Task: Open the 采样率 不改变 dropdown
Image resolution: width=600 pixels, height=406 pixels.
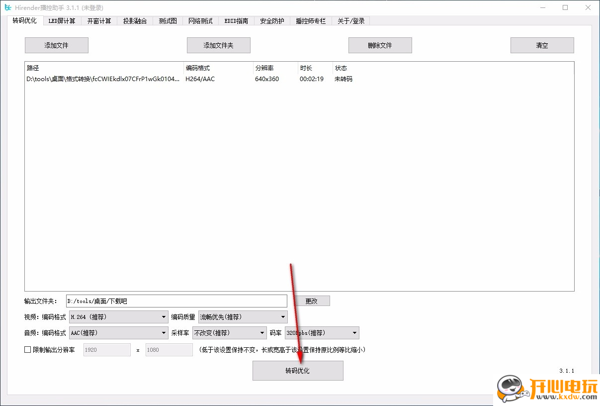Action: tap(230, 333)
